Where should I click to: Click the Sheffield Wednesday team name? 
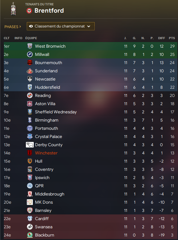click(x=56, y=112)
